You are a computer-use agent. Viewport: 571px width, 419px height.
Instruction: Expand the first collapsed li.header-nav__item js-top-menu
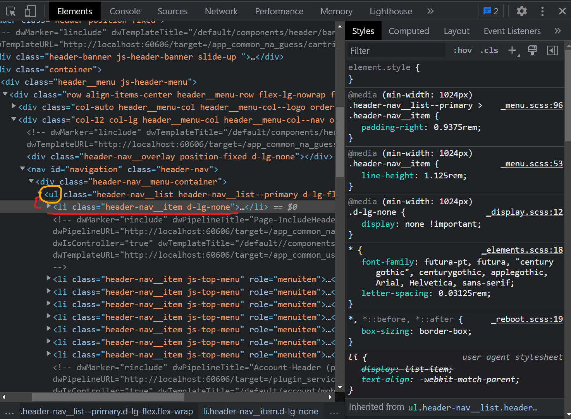coord(48,279)
